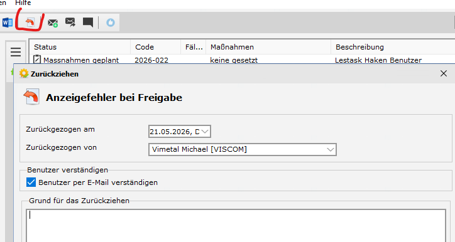455x242 pixels.
Task: Click the forward mail envelope icon
Action: (x=70, y=22)
